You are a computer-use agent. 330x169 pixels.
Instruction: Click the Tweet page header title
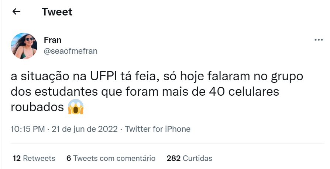57,12
